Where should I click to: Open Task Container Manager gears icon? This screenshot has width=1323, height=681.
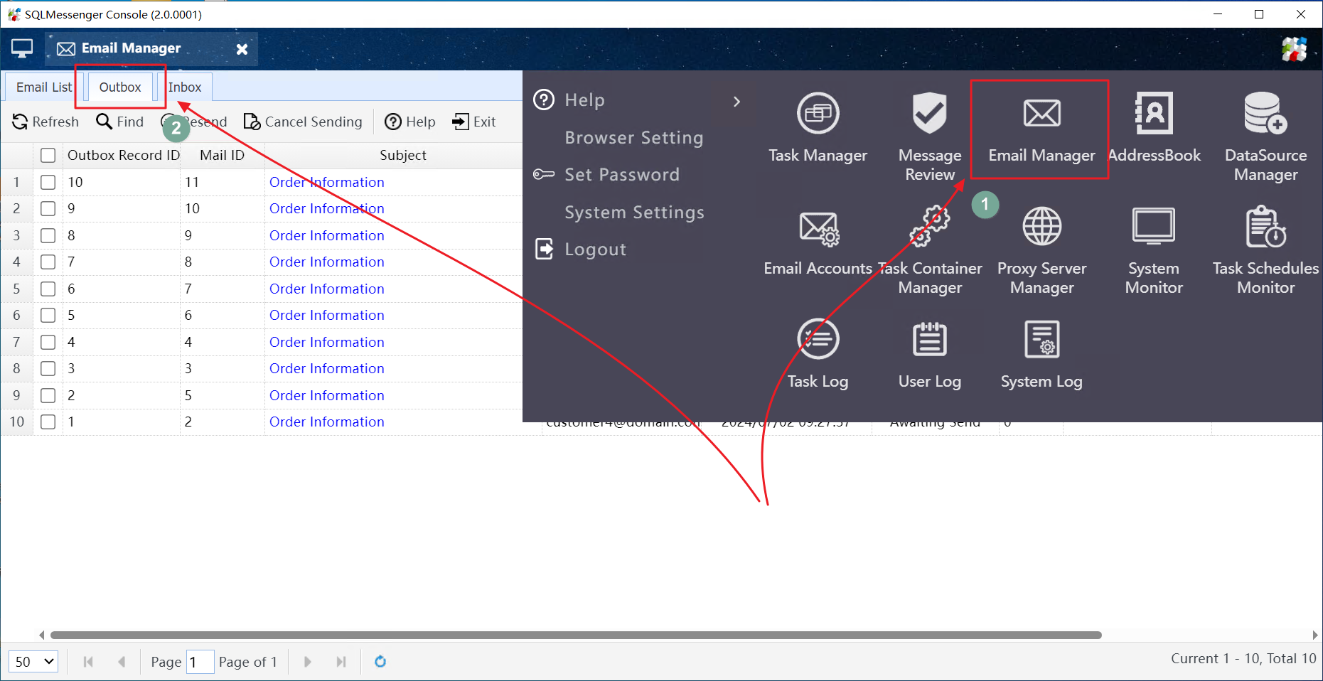pos(930,227)
